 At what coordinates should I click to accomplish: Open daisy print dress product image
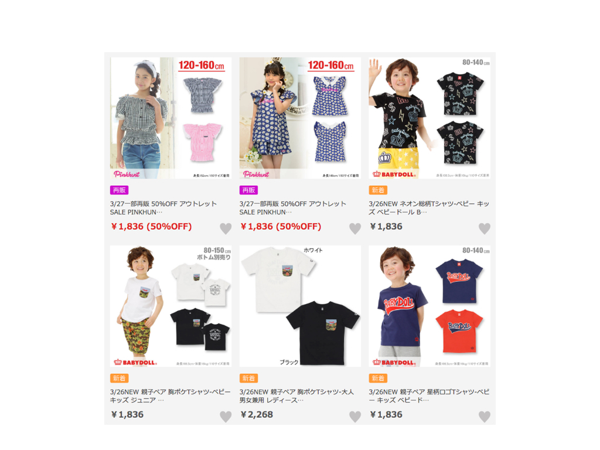(300, 118)
